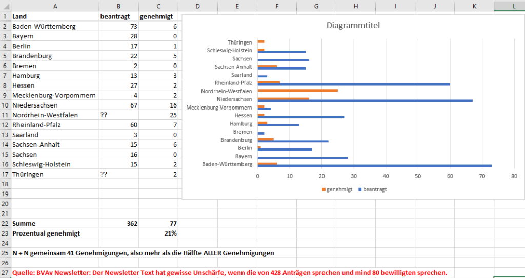Select column C header

158,6
